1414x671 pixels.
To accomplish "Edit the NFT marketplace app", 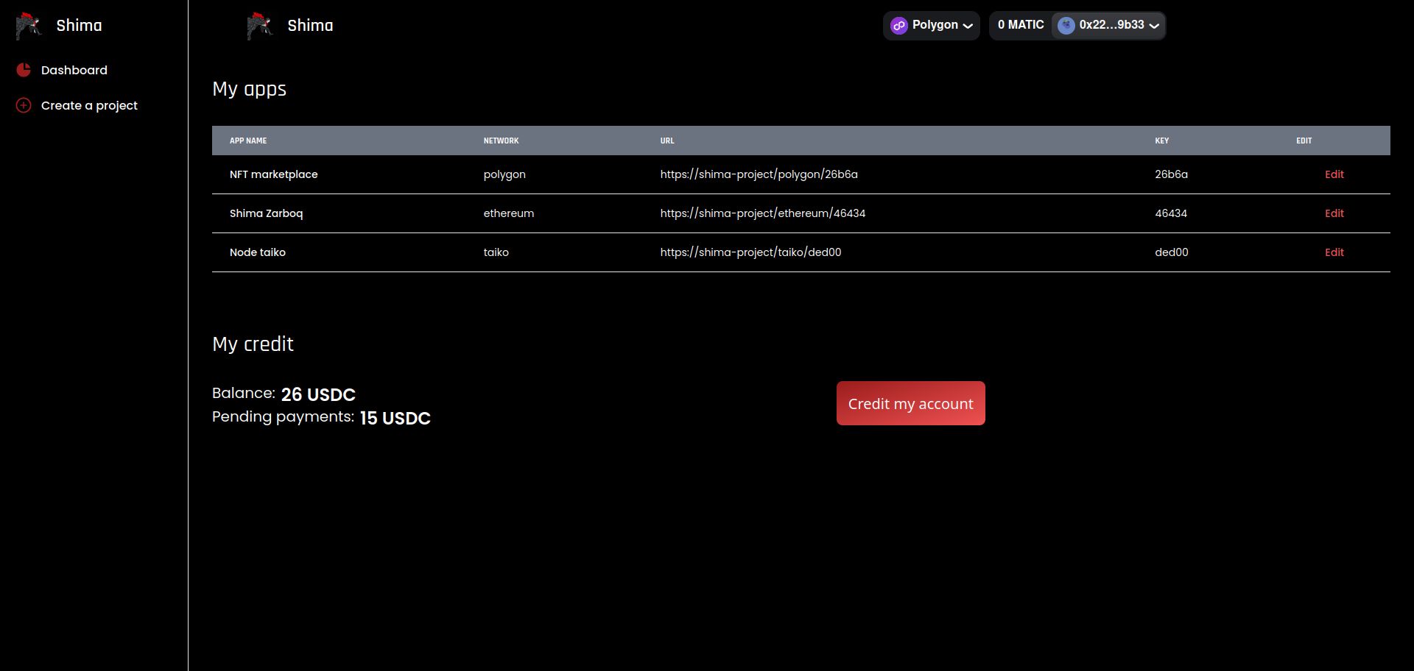I will click(1334, 174).
